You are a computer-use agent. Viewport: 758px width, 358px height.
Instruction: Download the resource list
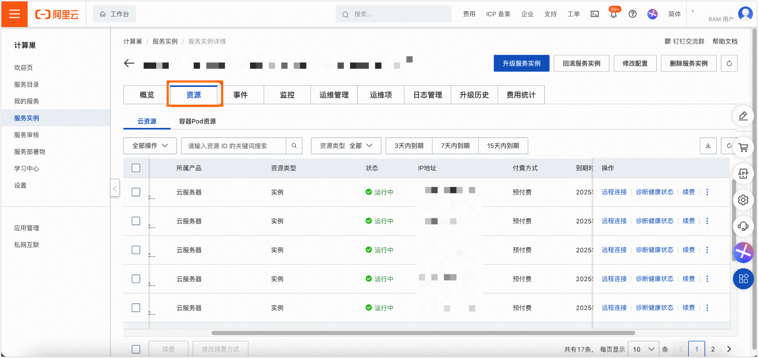click(708, 146)
